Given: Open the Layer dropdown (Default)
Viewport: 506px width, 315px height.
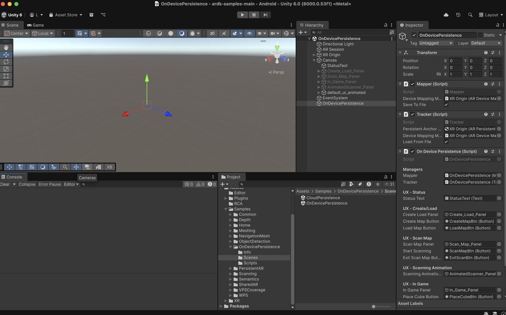Looking at the screenshot, I should [486, 43].
